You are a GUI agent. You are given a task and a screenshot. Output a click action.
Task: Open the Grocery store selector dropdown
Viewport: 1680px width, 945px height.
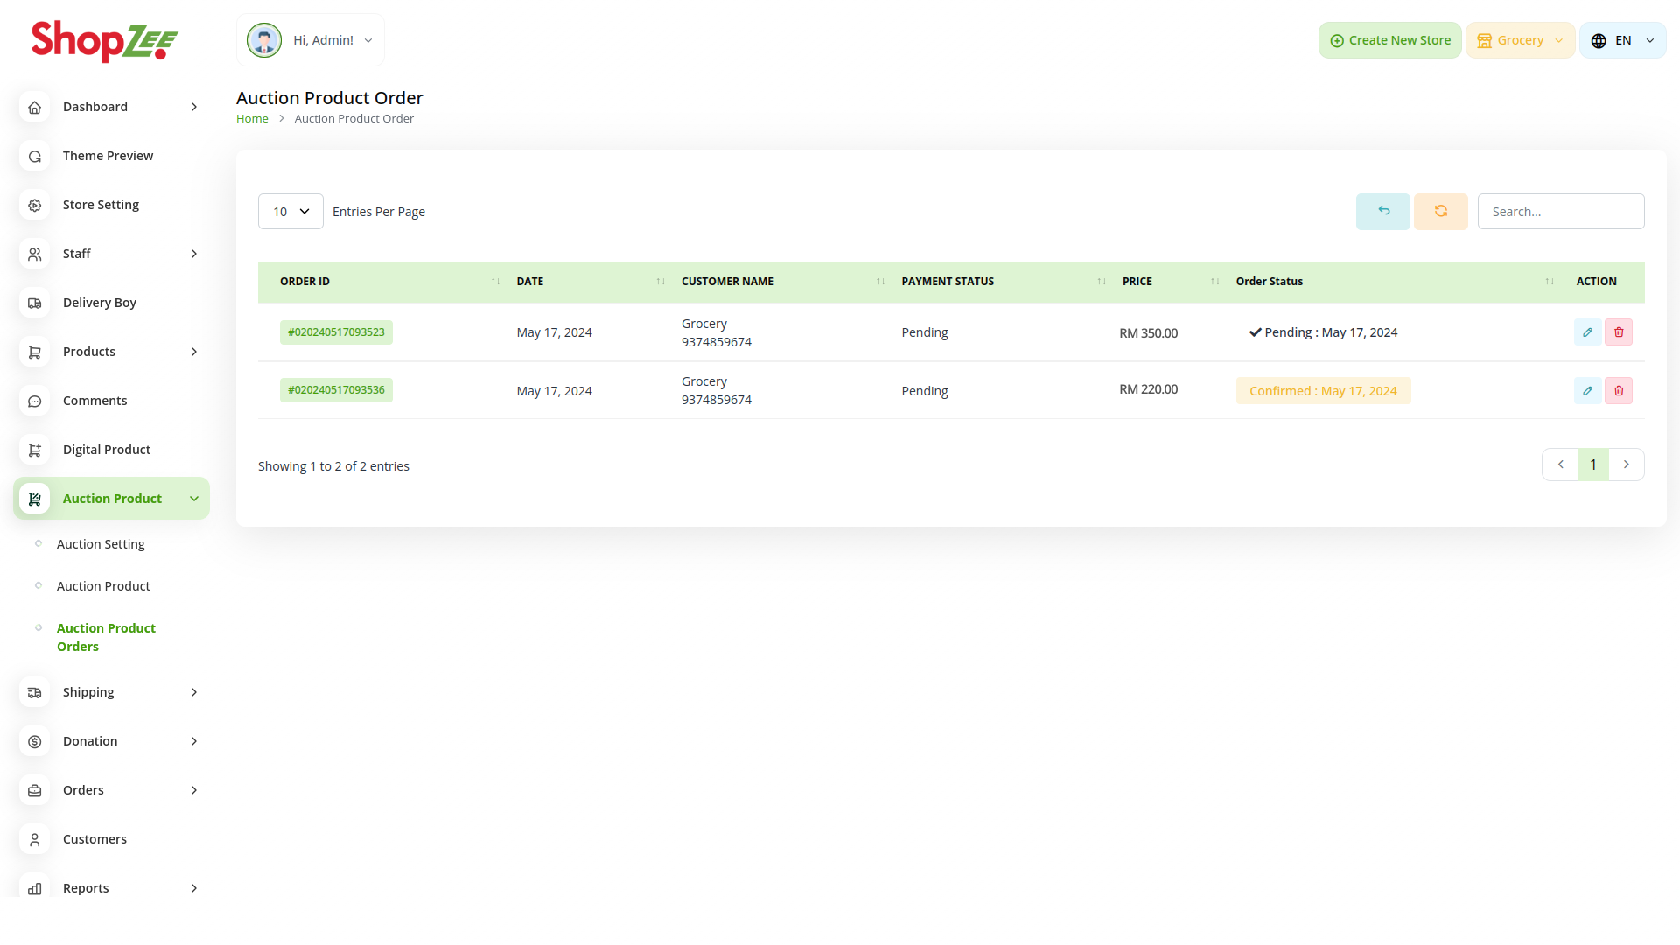pos(1520,40)
